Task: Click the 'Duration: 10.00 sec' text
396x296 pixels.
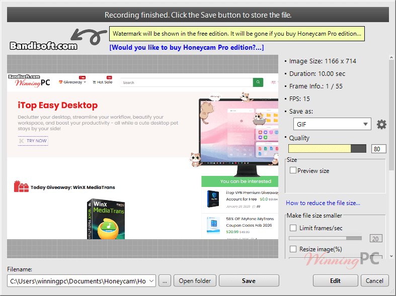Action: (317, 74)
